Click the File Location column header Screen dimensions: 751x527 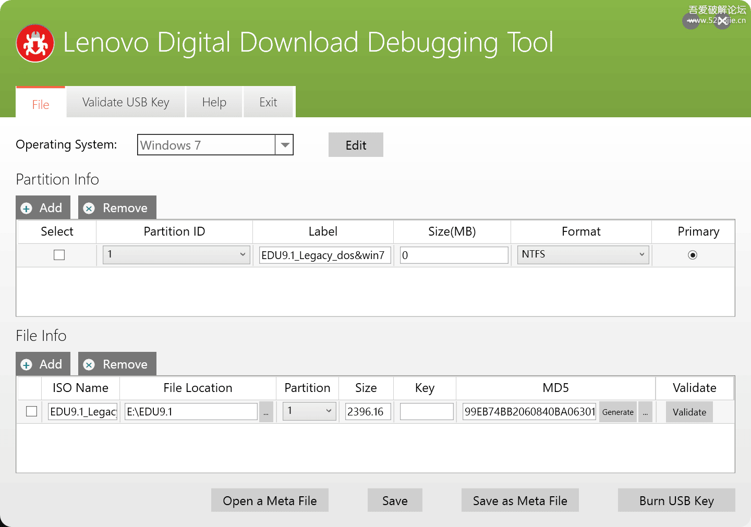198,388
